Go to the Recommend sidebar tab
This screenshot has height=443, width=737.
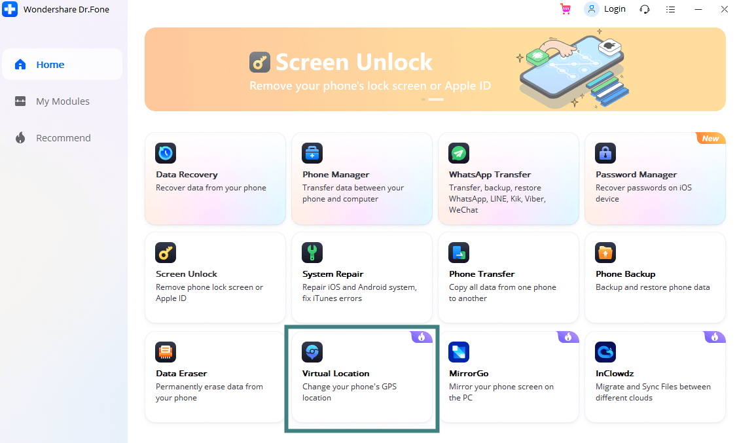[x=62, y=138]
